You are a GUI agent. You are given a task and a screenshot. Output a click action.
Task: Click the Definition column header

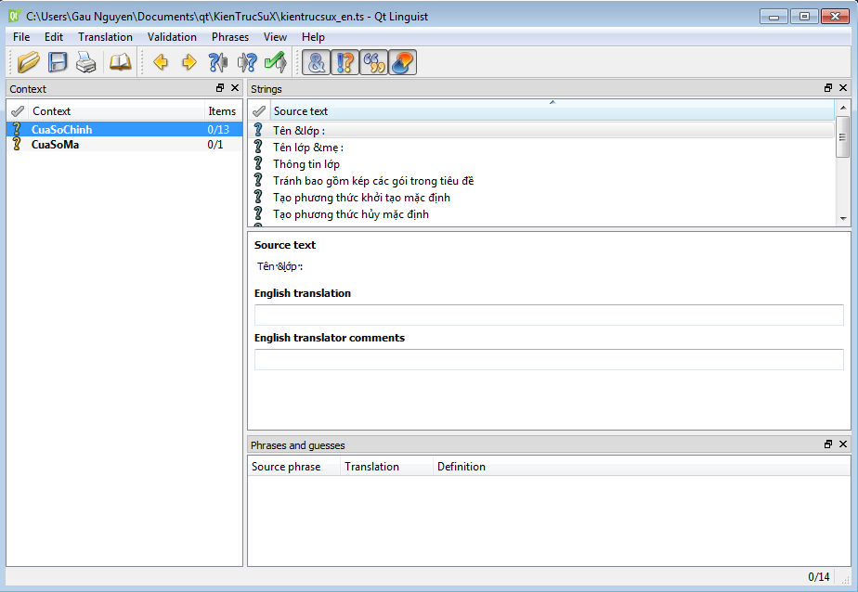[642, 467]
